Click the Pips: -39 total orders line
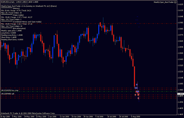The height and width of the screenshot is (118, 184). click(11, 19)
